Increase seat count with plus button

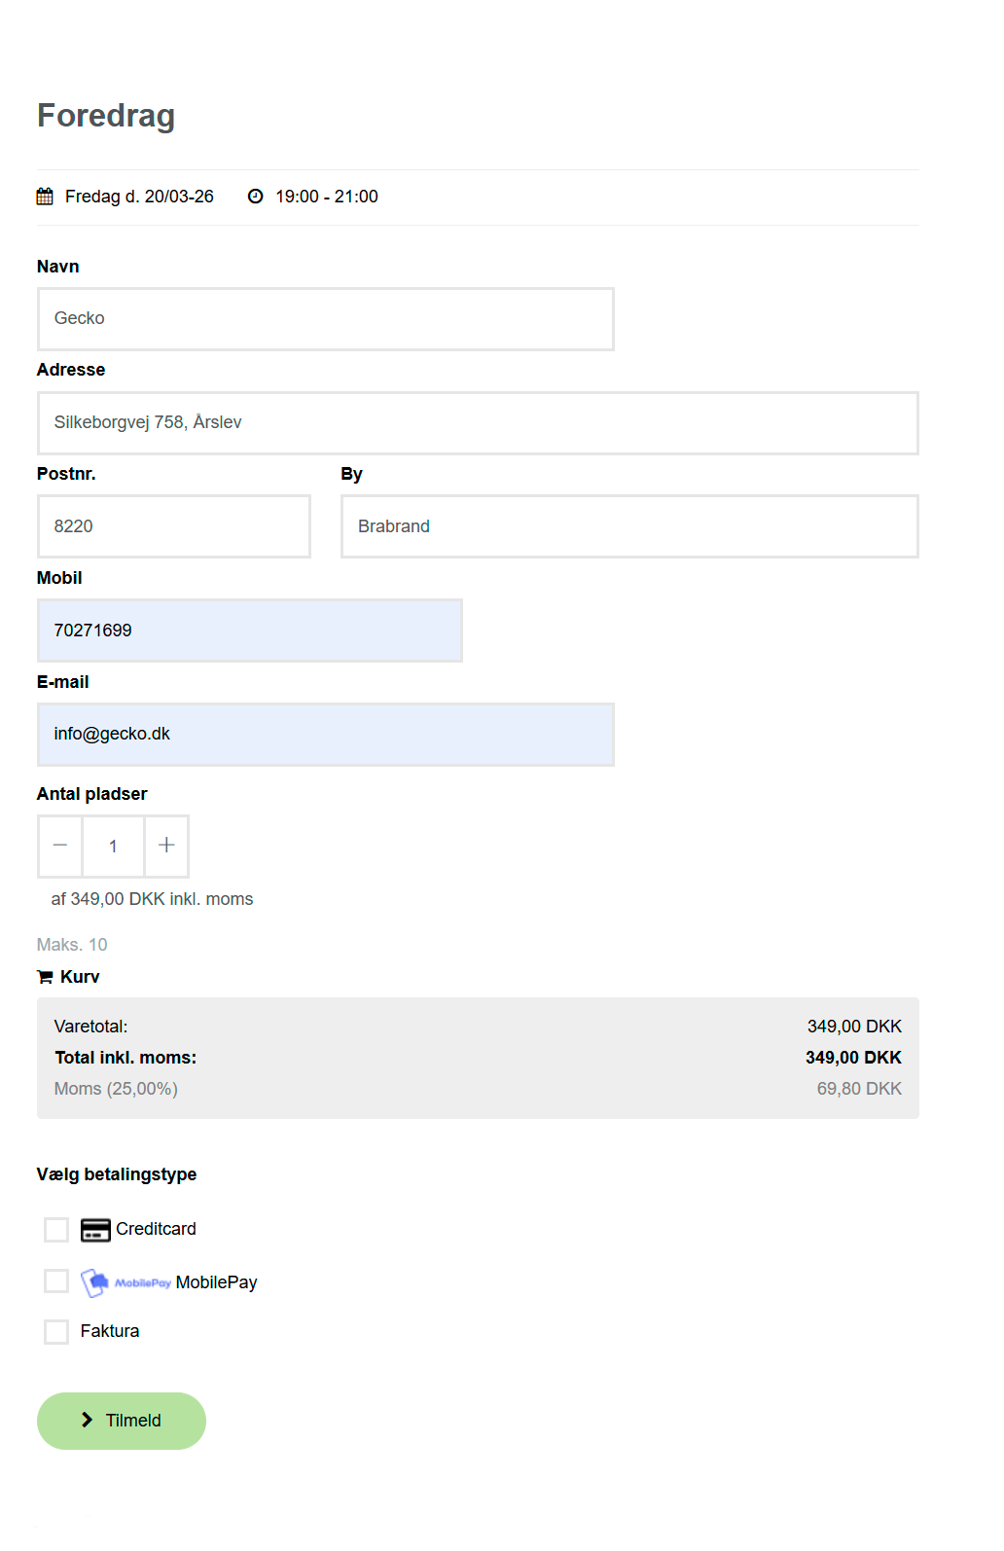point(166,846)
